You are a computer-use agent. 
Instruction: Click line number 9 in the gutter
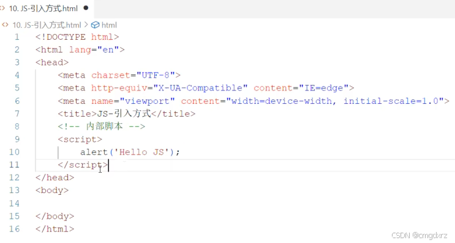coord(17,139)
